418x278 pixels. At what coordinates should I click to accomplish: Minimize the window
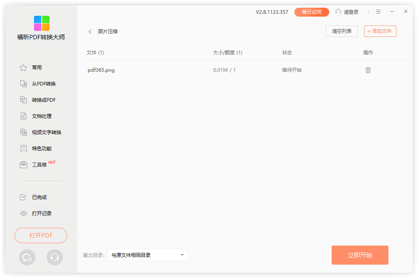click(x=392, y=12)
